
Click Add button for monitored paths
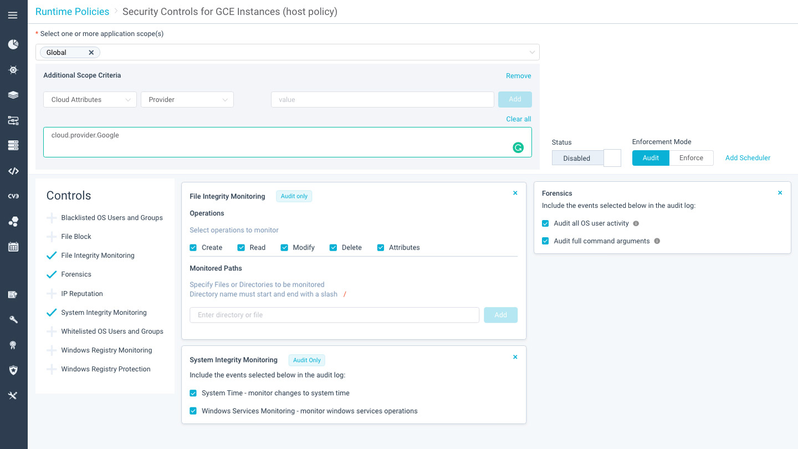500,315
